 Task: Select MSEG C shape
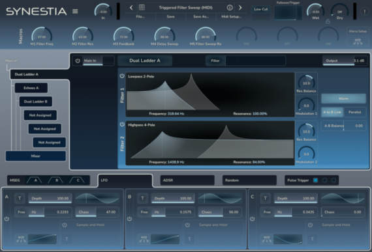[78, 180]
